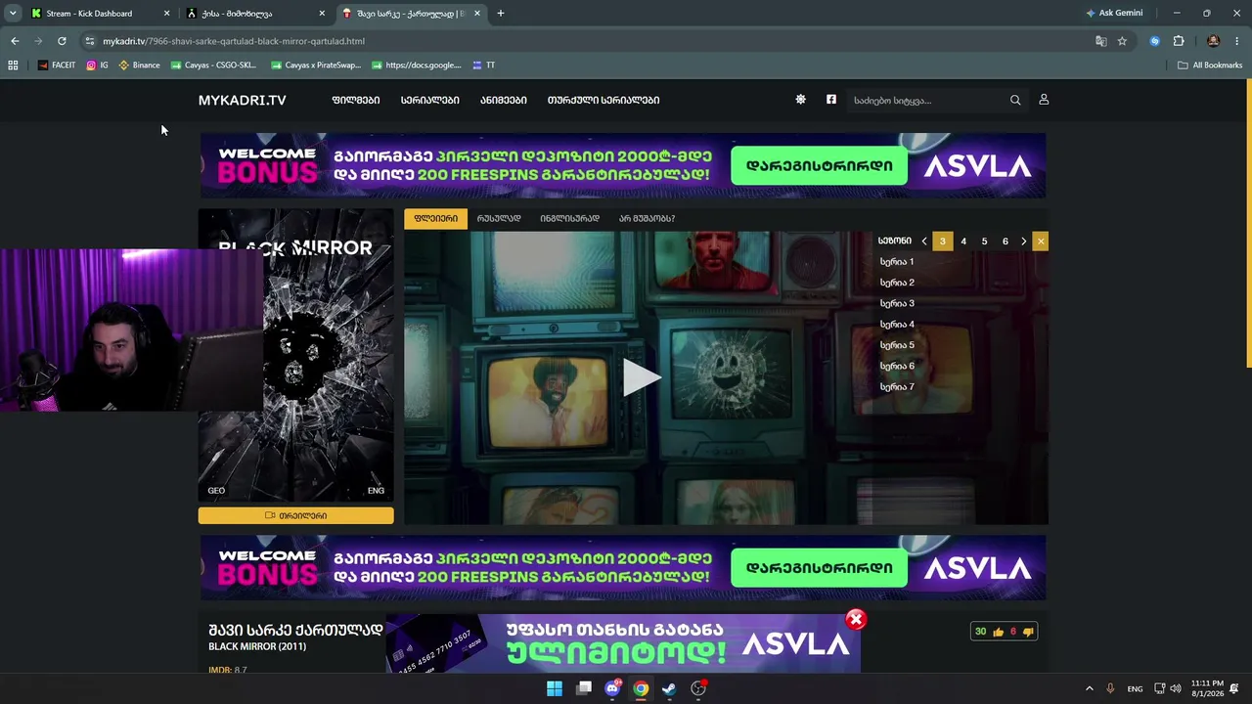Open the Shazam extension icon
This screenshot has height=704, width=1252.
pyautogui.click(x=1155, y=41)
